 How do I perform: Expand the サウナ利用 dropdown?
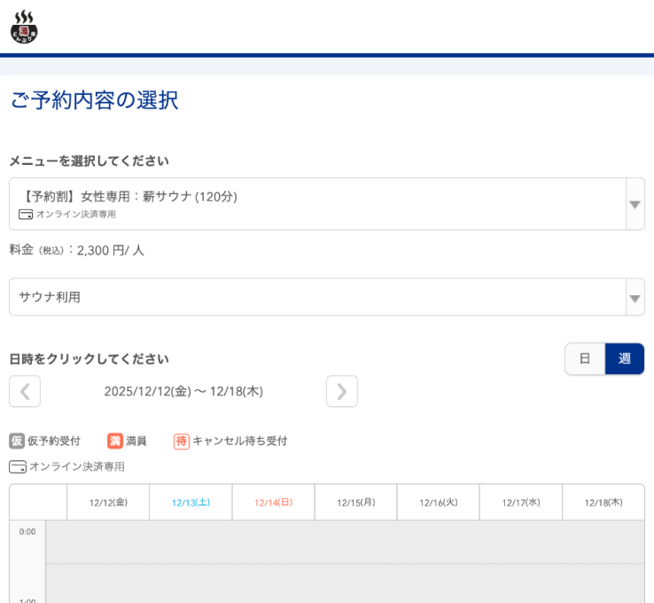click(317, 297)
